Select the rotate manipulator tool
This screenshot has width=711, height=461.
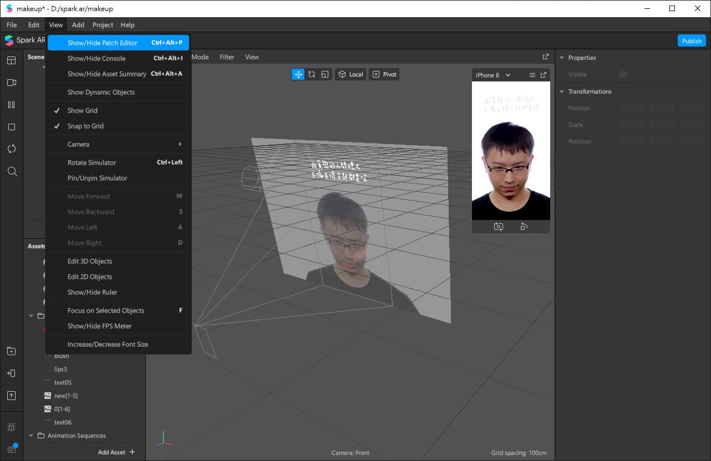click(312, 74)
